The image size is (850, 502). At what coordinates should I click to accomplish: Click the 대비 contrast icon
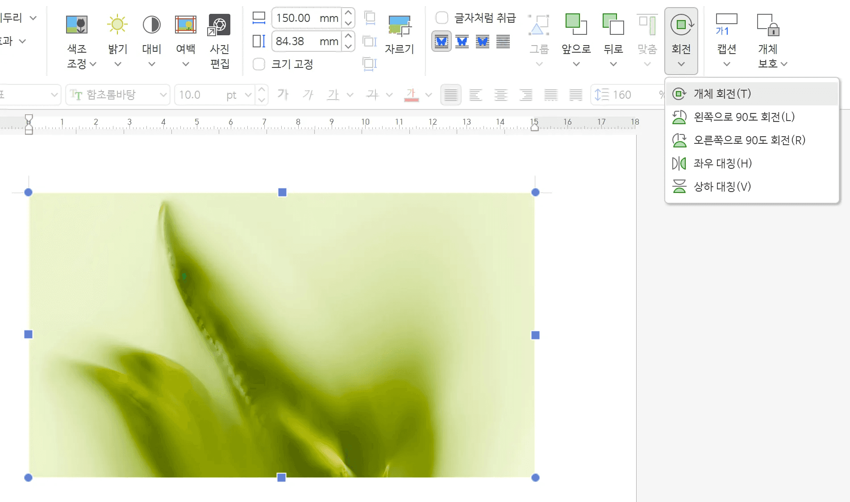click(152, 25)
